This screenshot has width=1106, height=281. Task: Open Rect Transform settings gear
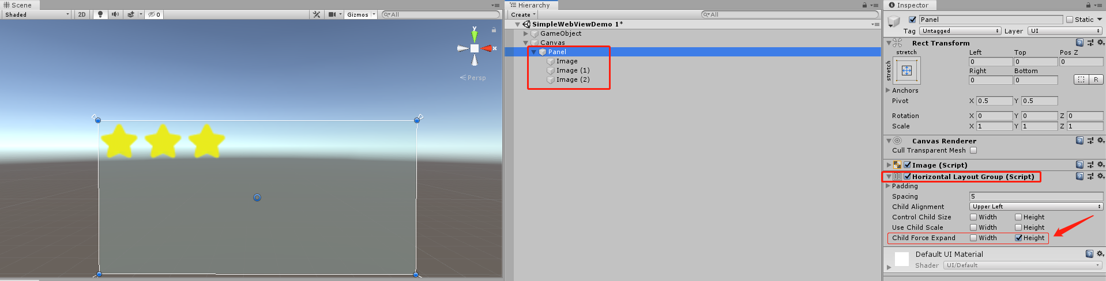[1100, 43]
